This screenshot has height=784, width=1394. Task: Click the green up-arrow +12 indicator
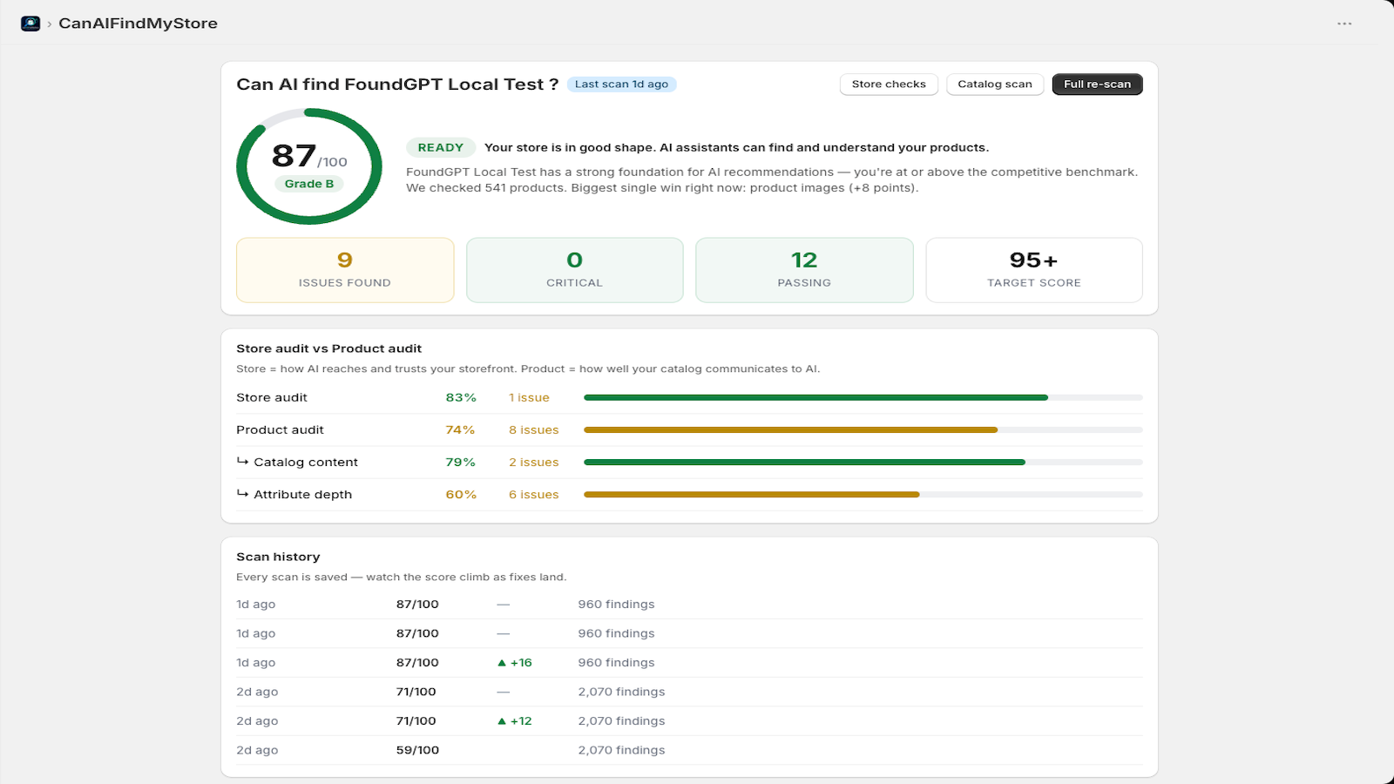pyautogui.click(x=515, y=721)
